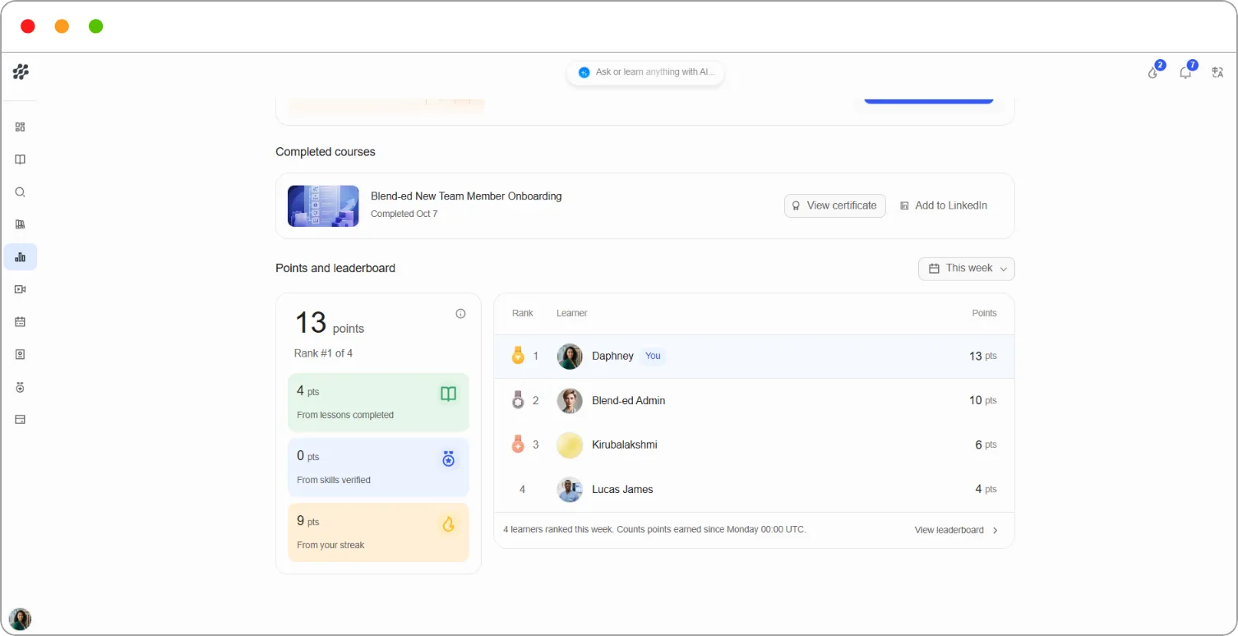Click the '6 pts' value in leaderboard
Image resolution: width=1238 pixels, height=636 pixels.
tap(986, 445)
